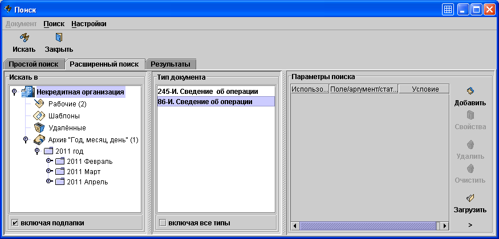
Task: Expand the 2011 Февраль folder
Action: pos(49,161)
